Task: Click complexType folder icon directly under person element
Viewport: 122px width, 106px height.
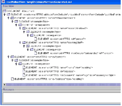Action: [16, 60]
